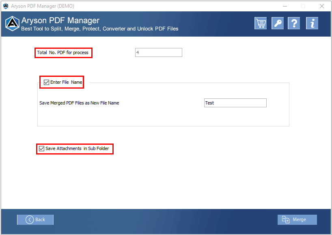Click 'Save Merged PDF Files as New File Name' text

pos(79,103)
